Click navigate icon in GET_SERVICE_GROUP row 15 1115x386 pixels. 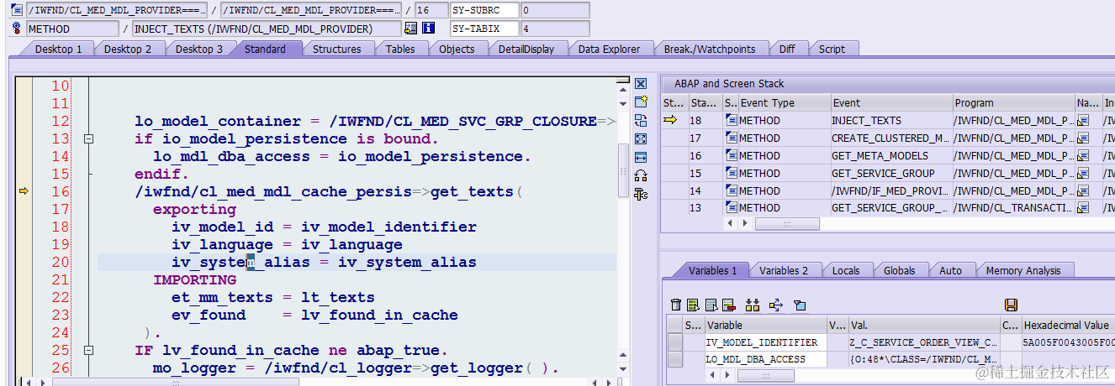tap(1083, 174)
